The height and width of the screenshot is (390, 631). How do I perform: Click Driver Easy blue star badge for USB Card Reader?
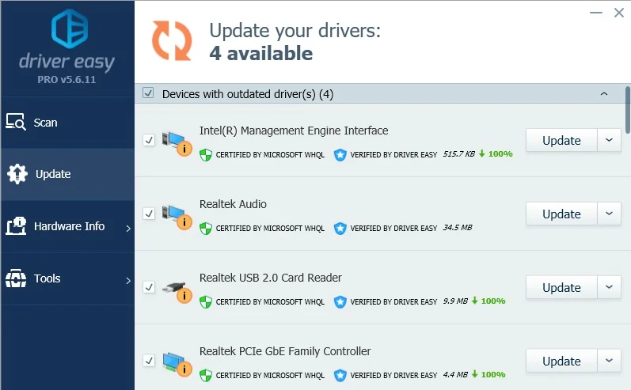340,301
